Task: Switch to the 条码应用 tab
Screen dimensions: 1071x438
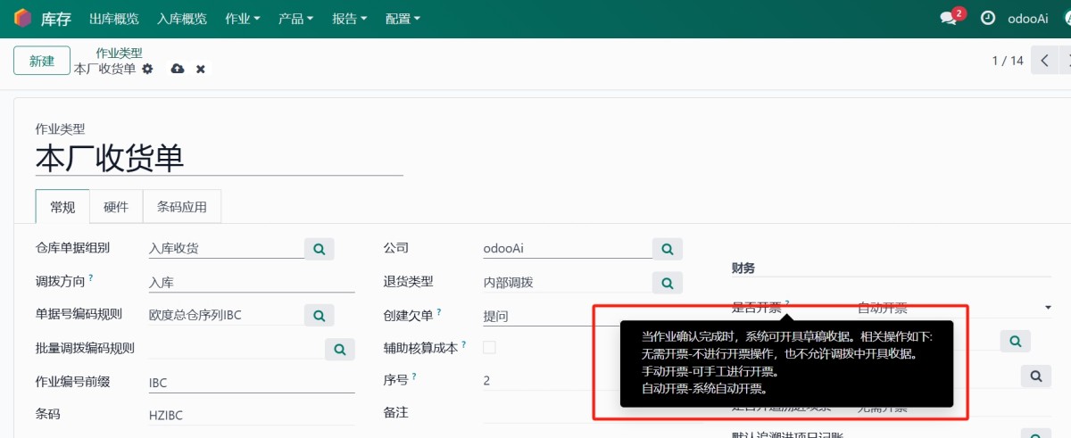Action: click(182, 207)
